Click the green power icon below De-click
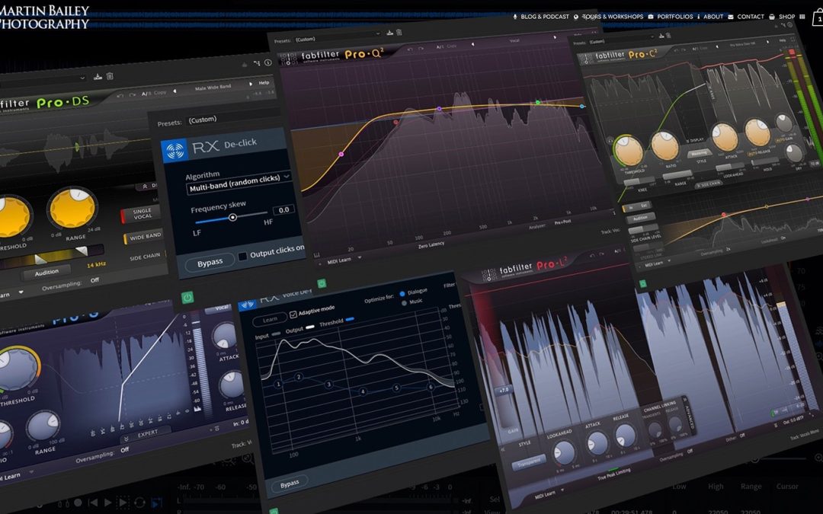This screenshot has width=823, height=514. click(187, 296)
